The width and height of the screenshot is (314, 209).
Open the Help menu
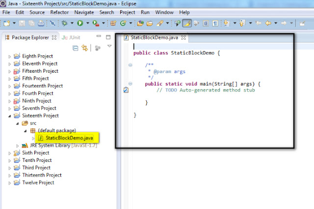point(184,12)
